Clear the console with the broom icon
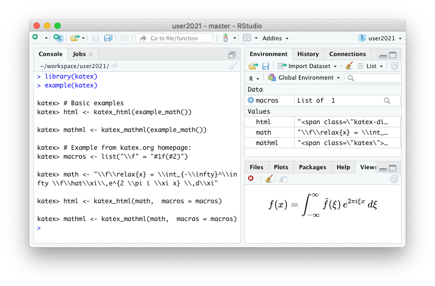The height and width of the screenshot is (286, 435). (232, 66)
